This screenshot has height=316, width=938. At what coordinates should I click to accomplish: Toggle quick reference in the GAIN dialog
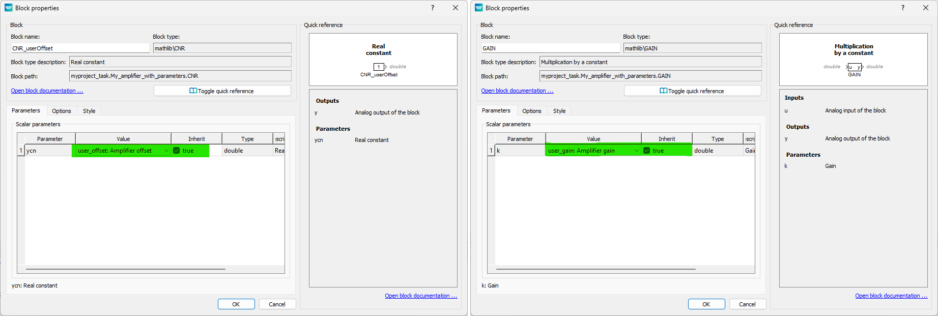[692, 91]
